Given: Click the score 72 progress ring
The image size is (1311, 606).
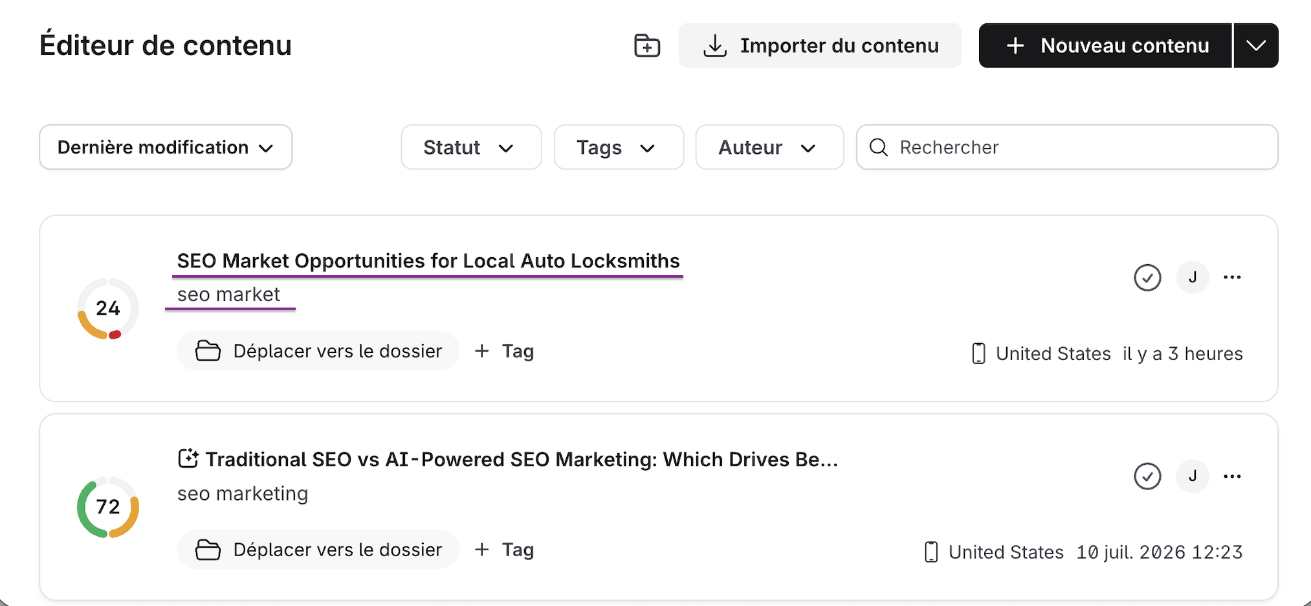Looking at the screenshot, I should 108,507.
